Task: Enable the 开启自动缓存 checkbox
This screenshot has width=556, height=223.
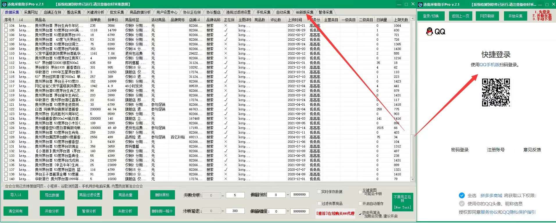Action: pyautogui.click(x=360, y=204)
